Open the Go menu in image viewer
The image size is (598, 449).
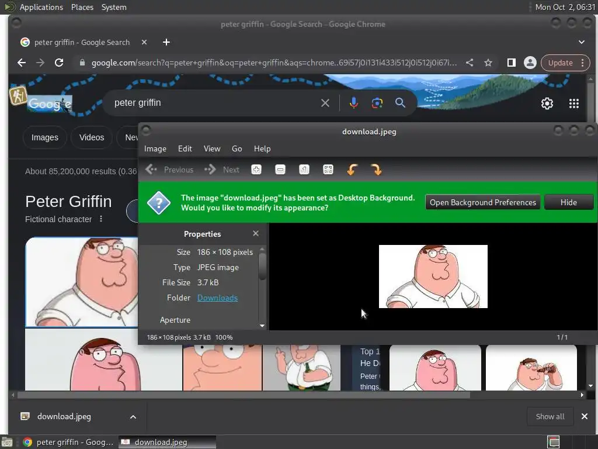point(237,149)
